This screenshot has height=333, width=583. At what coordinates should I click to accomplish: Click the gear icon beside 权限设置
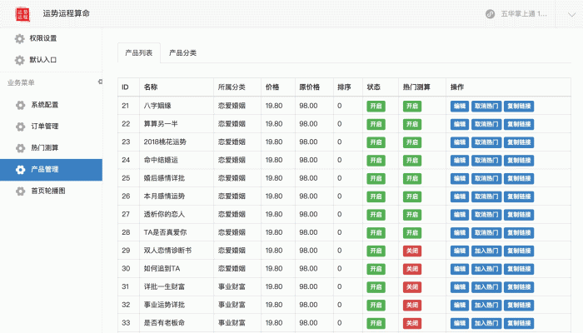(20, 38)
